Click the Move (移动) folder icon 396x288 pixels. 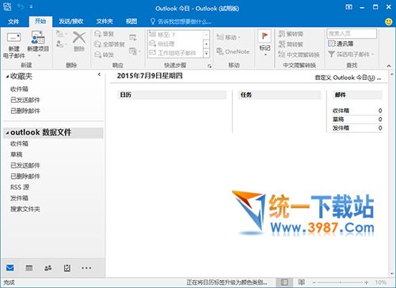pos(220,37)
